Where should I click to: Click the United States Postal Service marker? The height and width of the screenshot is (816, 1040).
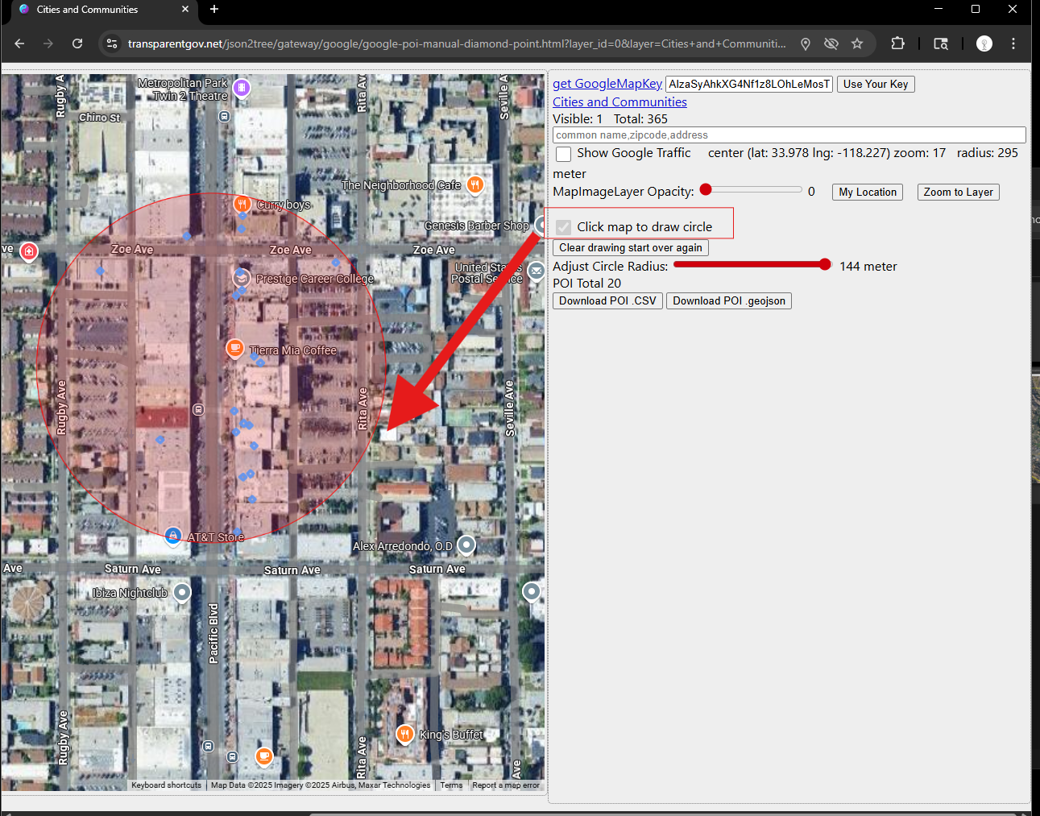[537, 271]
